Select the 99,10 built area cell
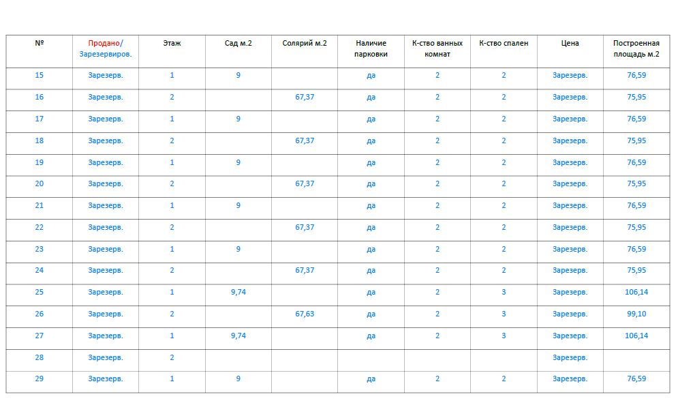678x401 pixels. (636, 314)
